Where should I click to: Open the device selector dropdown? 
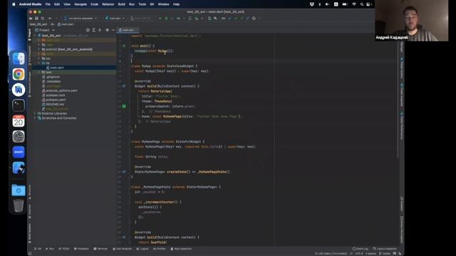[x=81, y=18]
